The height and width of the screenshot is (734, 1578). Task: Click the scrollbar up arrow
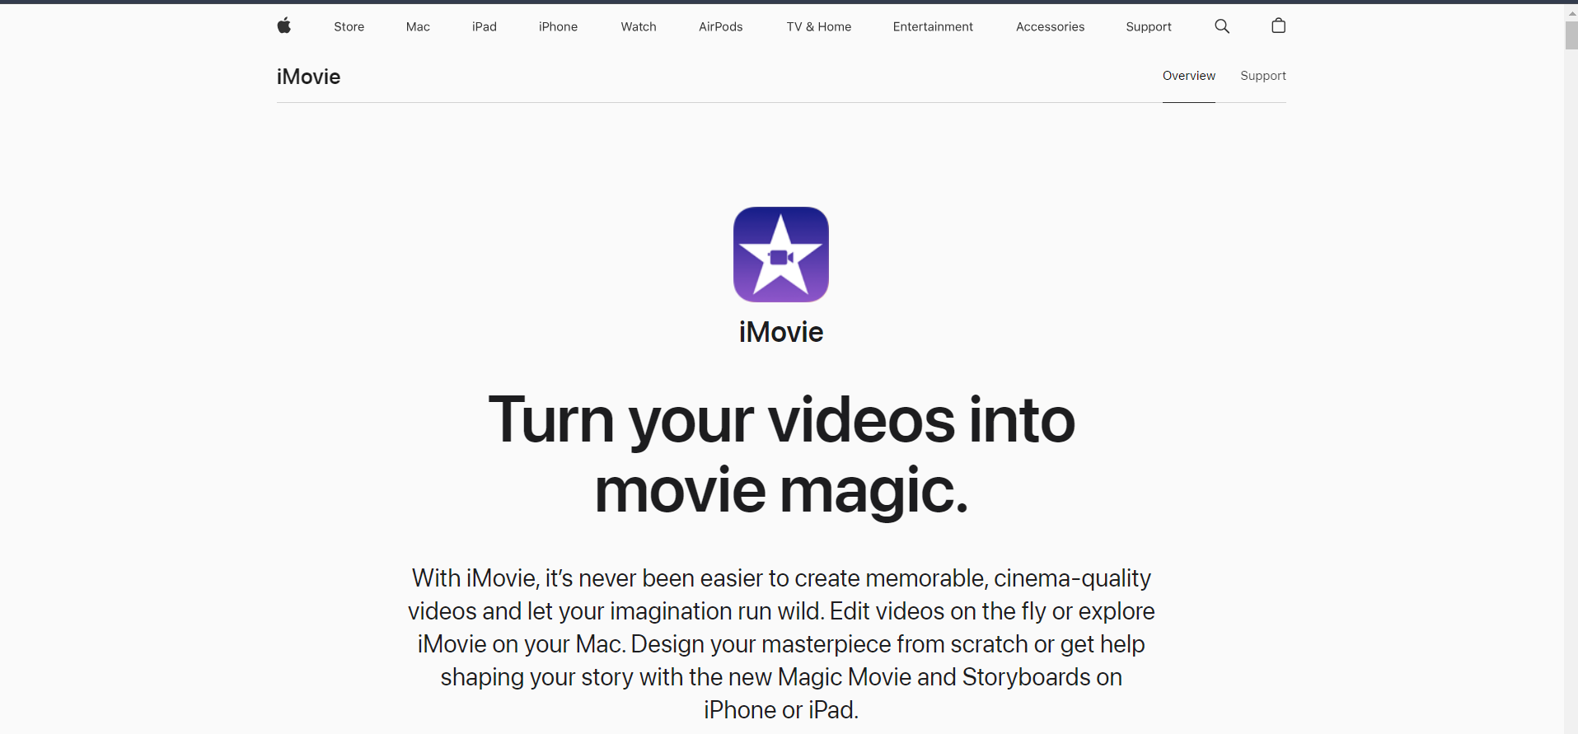[x=1571, y=13]
